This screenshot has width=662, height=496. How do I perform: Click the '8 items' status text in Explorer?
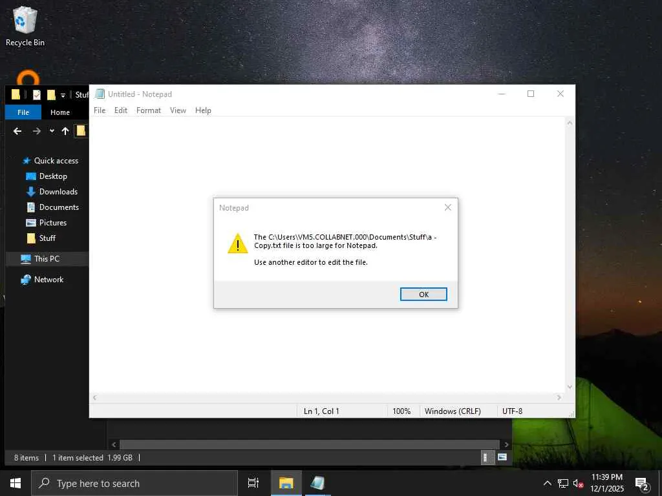[27, 458]
